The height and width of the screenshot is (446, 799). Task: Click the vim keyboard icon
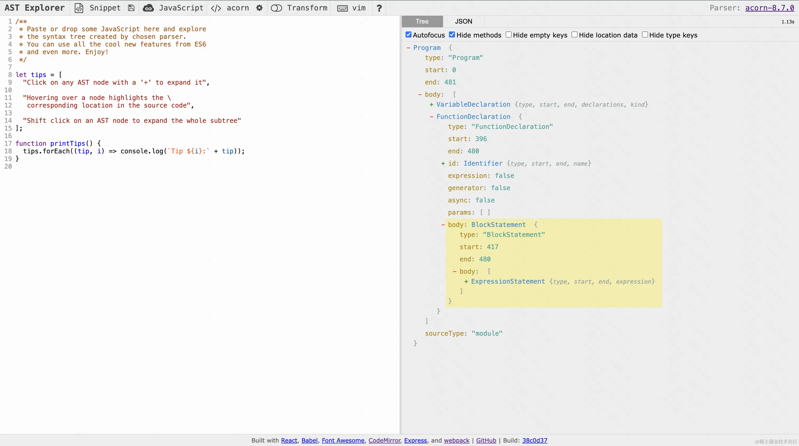tap(342, 8)
